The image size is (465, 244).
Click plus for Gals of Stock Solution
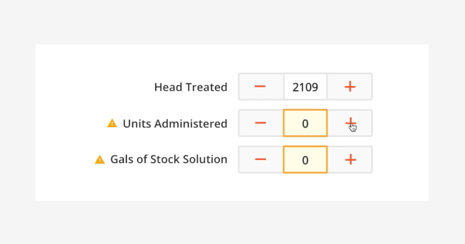tap(350, 159)
